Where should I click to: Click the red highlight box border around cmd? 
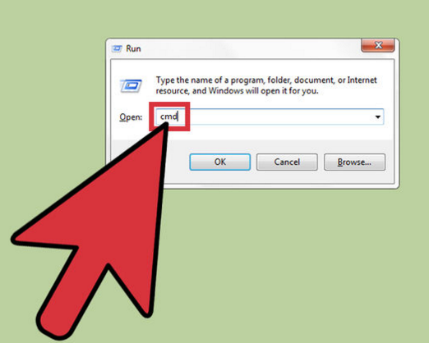click(x=169, y=104)
